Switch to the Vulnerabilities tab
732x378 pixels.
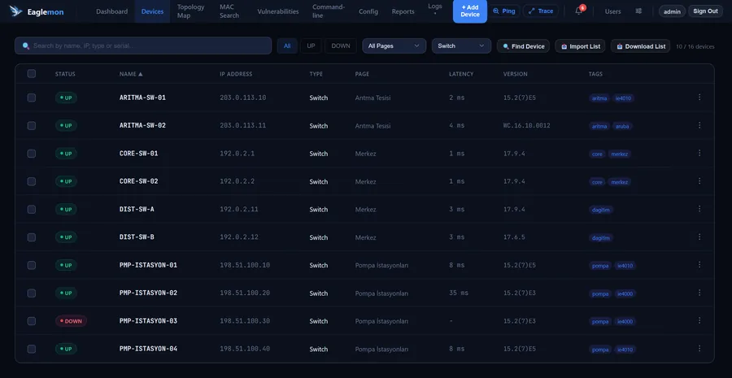click(x=278, y=11)
